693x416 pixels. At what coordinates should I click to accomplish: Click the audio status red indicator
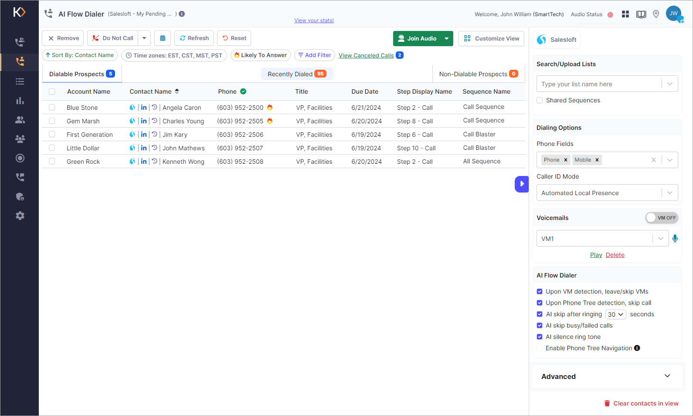[x=610, y=15]
